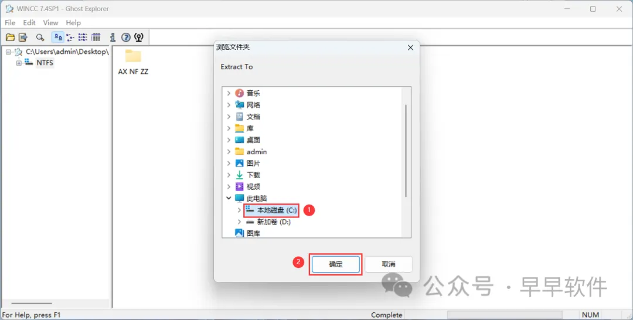The height and width of the screenshot is (320, 633).
Task: Switch to Small Icons view
Action: (70, 38)
